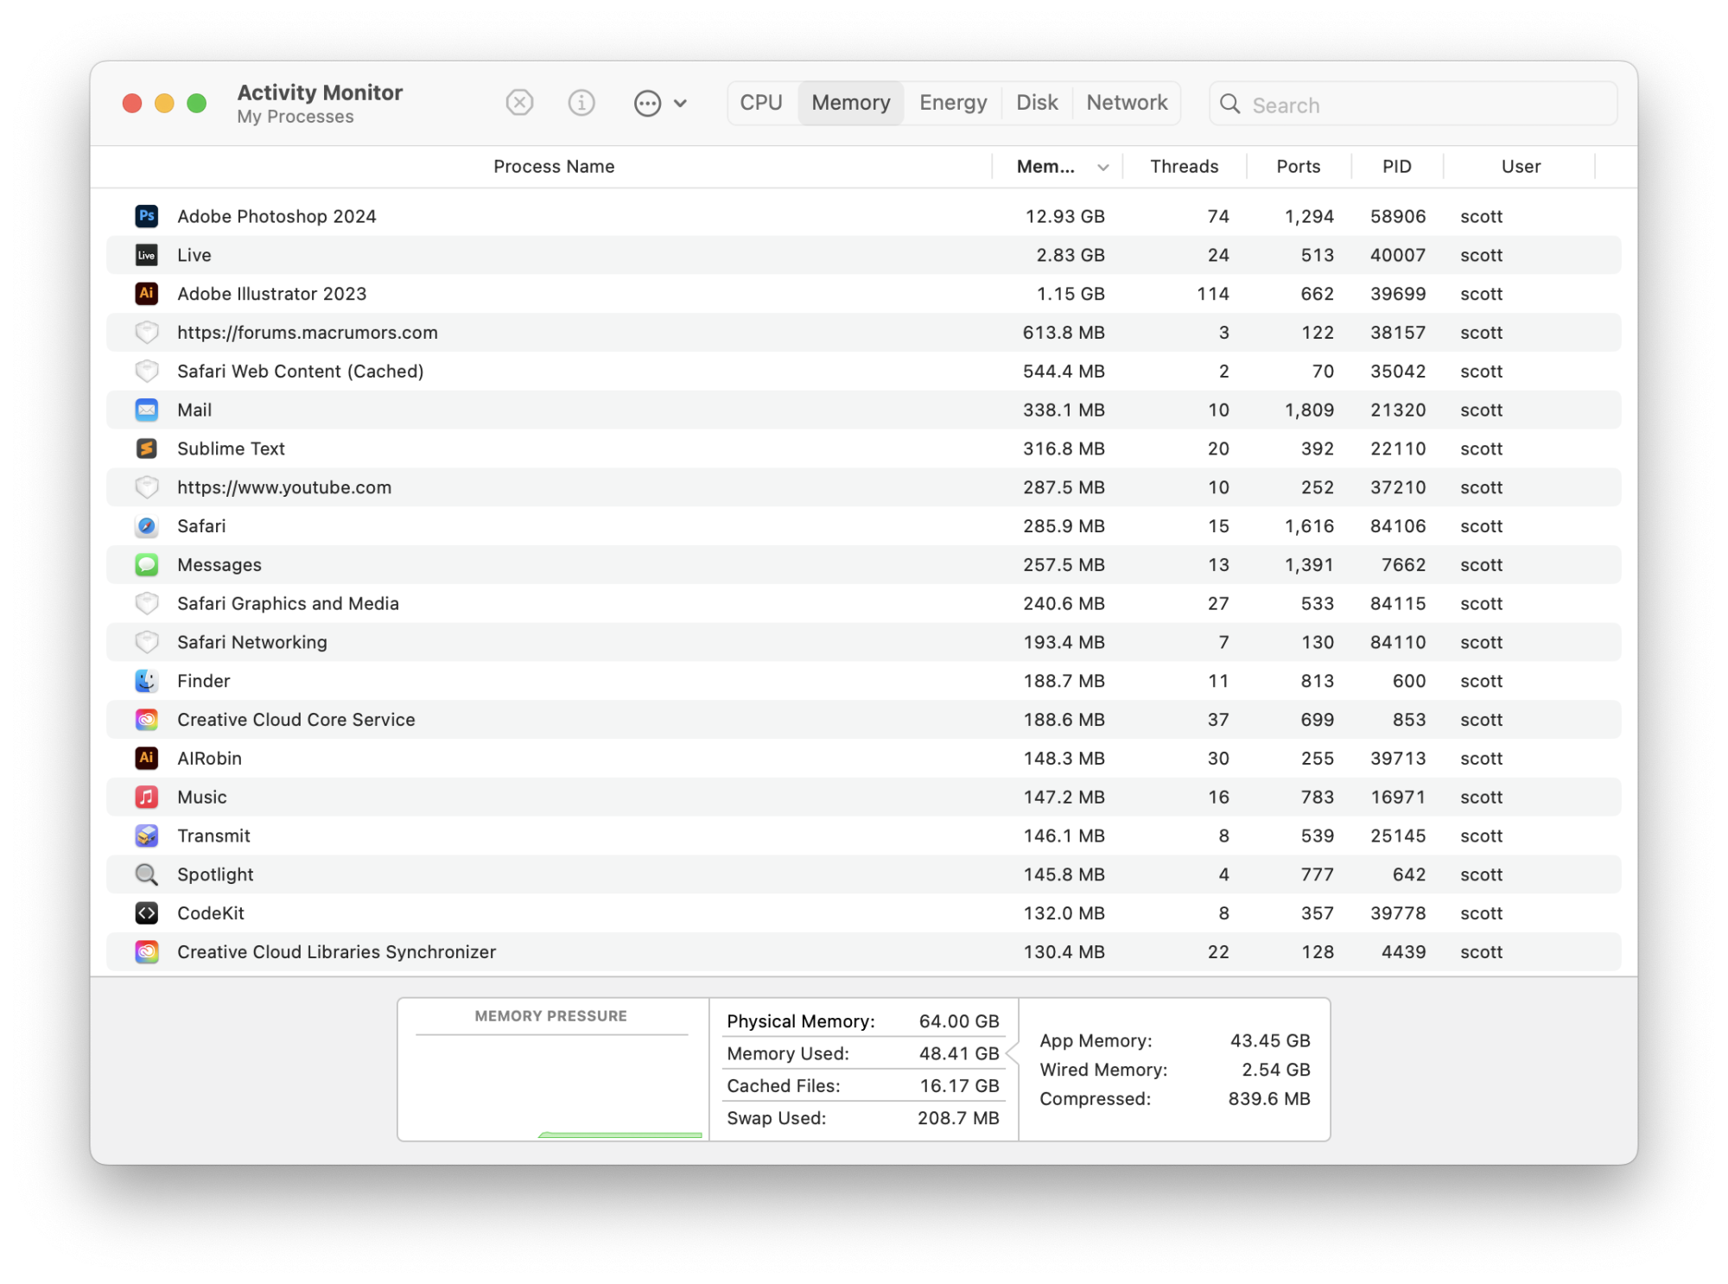Click the 1,616 ports value for Safari
This screenshot has width=1728, height=1284.
[1309, 525]
